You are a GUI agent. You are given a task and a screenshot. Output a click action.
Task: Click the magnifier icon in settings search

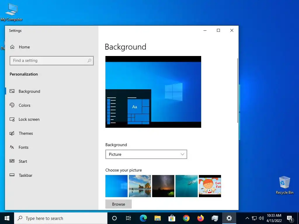coord(89,61)
